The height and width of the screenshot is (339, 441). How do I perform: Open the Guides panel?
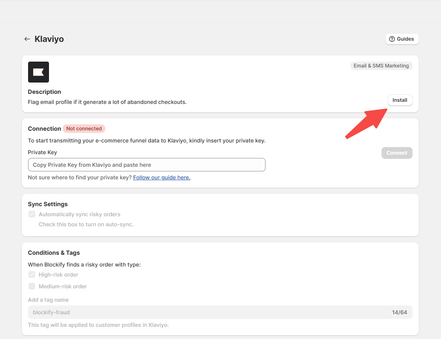point(402,39)
